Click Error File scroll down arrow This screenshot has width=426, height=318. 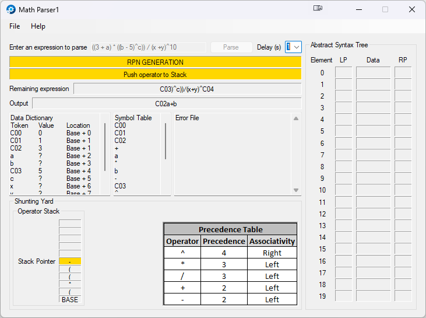[296, 190]
